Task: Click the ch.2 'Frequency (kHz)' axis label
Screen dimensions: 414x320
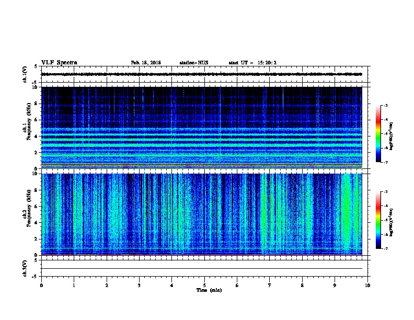Action: click(x=29, y=208)
